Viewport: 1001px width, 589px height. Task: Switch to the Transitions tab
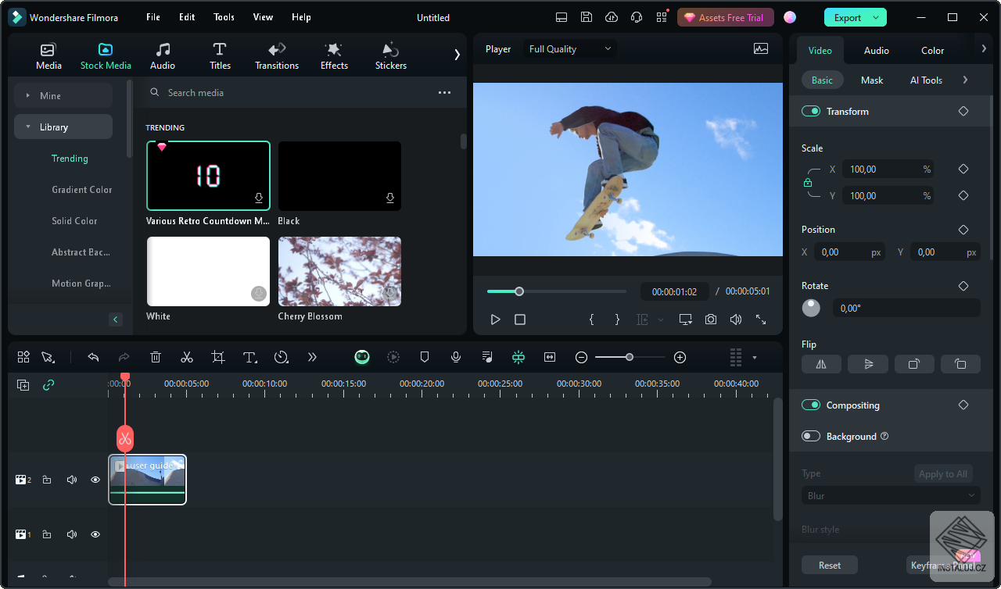point(277,56)
